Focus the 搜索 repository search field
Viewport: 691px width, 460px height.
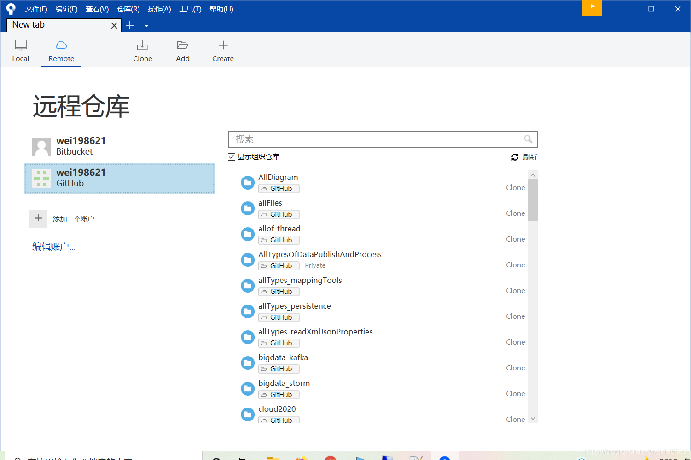(x=383, y=139)
